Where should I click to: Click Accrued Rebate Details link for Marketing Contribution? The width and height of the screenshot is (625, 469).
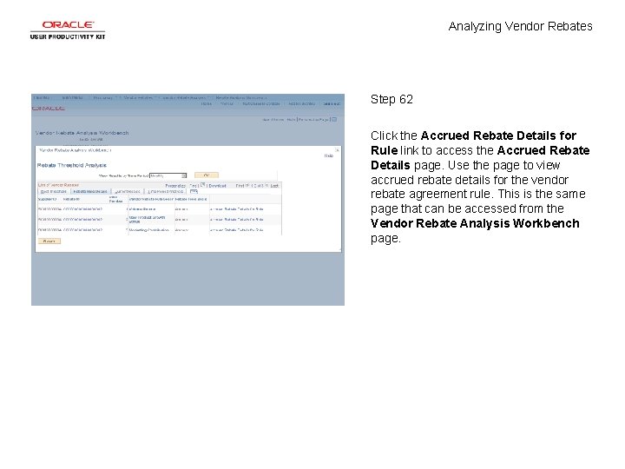[x=236, y=230]
